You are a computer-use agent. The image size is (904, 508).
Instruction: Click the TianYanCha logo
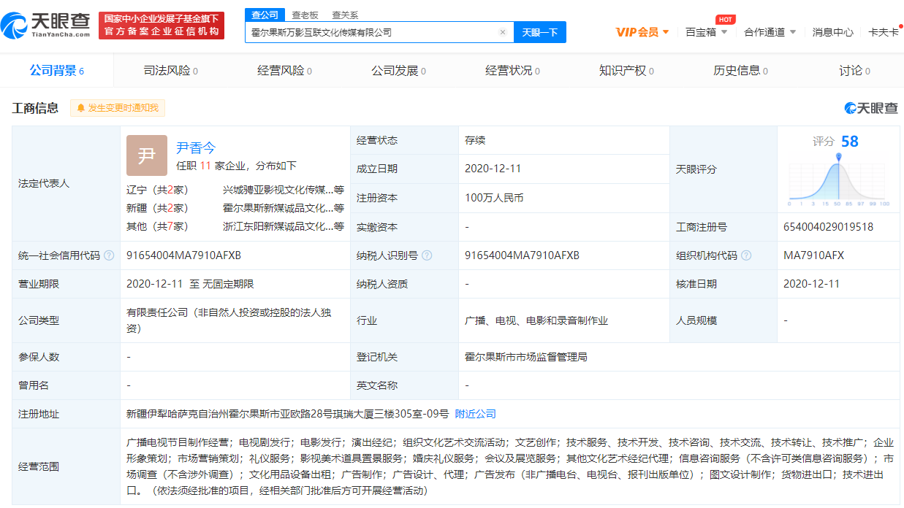click(45, 26)
